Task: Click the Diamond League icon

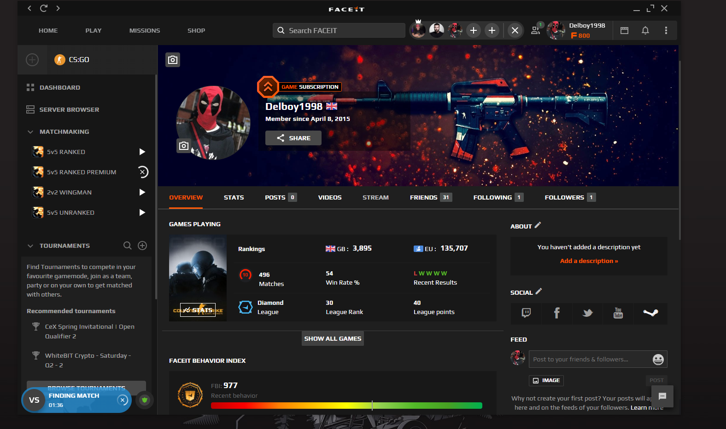Action: (x=246, y=307)
